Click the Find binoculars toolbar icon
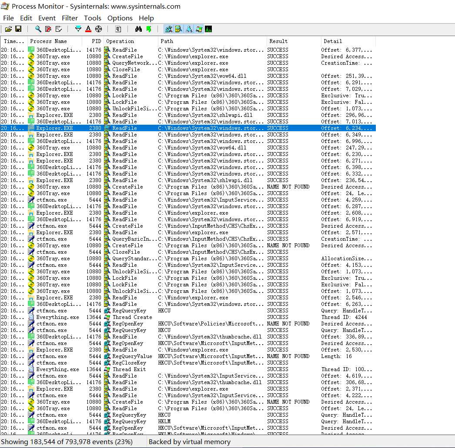The width and height of the screenshot is (455, 448). 138,29
